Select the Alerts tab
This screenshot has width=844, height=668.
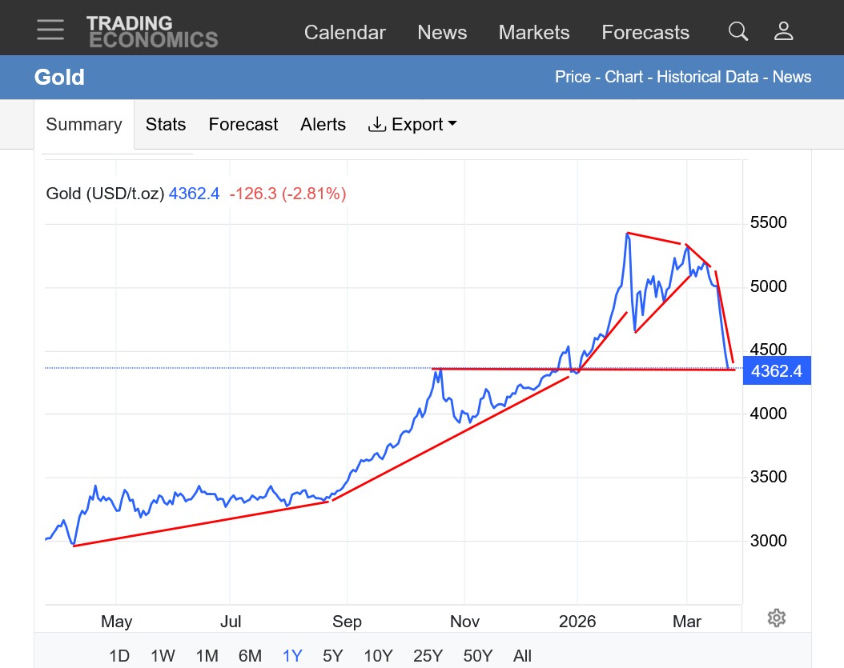pos(323,125)
